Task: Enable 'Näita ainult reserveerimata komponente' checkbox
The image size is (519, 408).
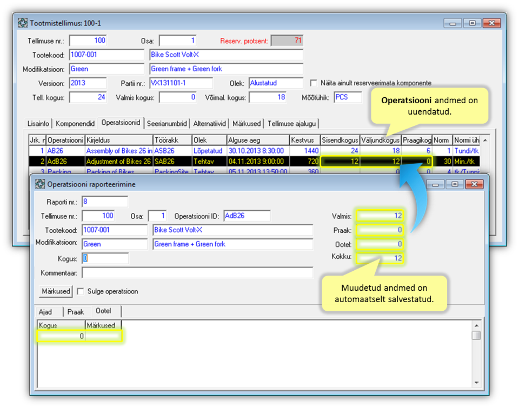Action: 314,83
